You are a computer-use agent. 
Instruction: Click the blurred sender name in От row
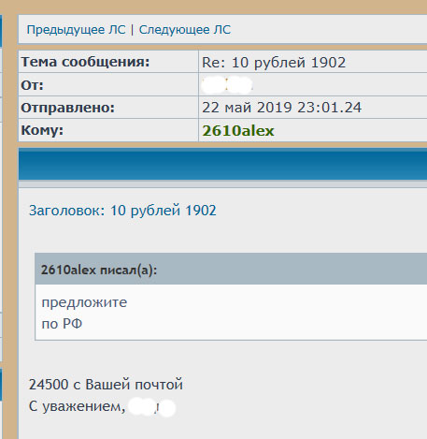(227, 85)
